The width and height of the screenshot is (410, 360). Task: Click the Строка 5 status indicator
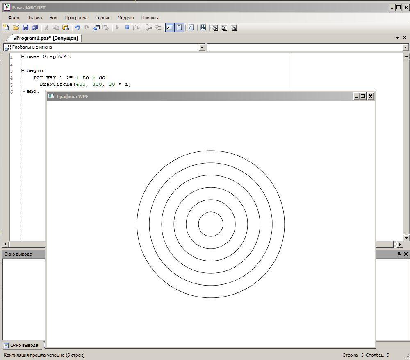[x=353, y=355]
